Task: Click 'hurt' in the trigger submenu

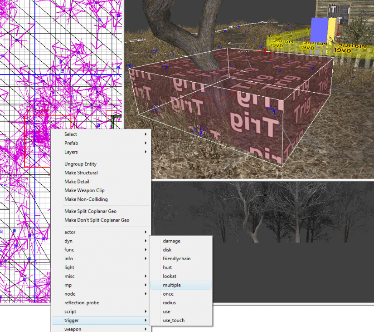Action: coord(167,268)
